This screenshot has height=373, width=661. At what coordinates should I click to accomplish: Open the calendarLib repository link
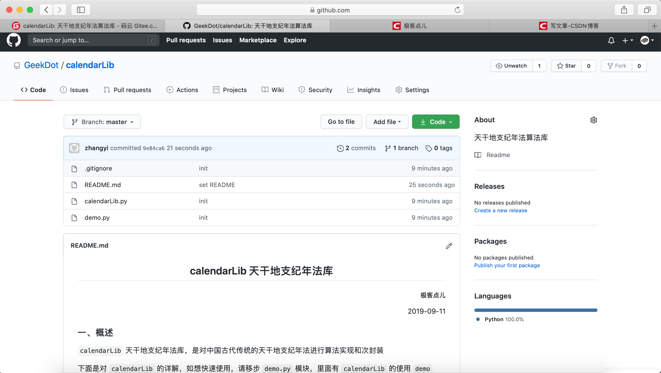[x=90, y=65]
